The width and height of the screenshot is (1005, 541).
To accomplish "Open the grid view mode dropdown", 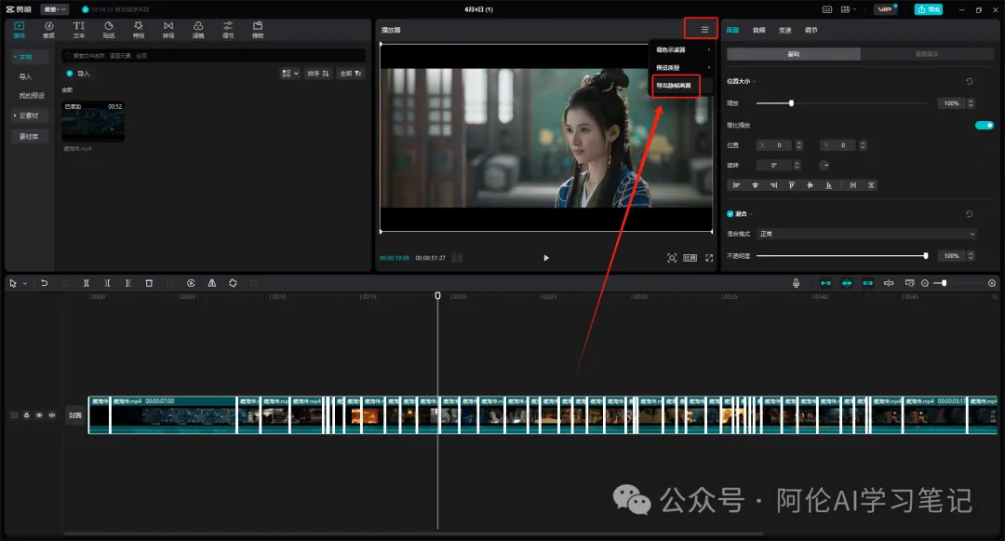I will [289, 74].
